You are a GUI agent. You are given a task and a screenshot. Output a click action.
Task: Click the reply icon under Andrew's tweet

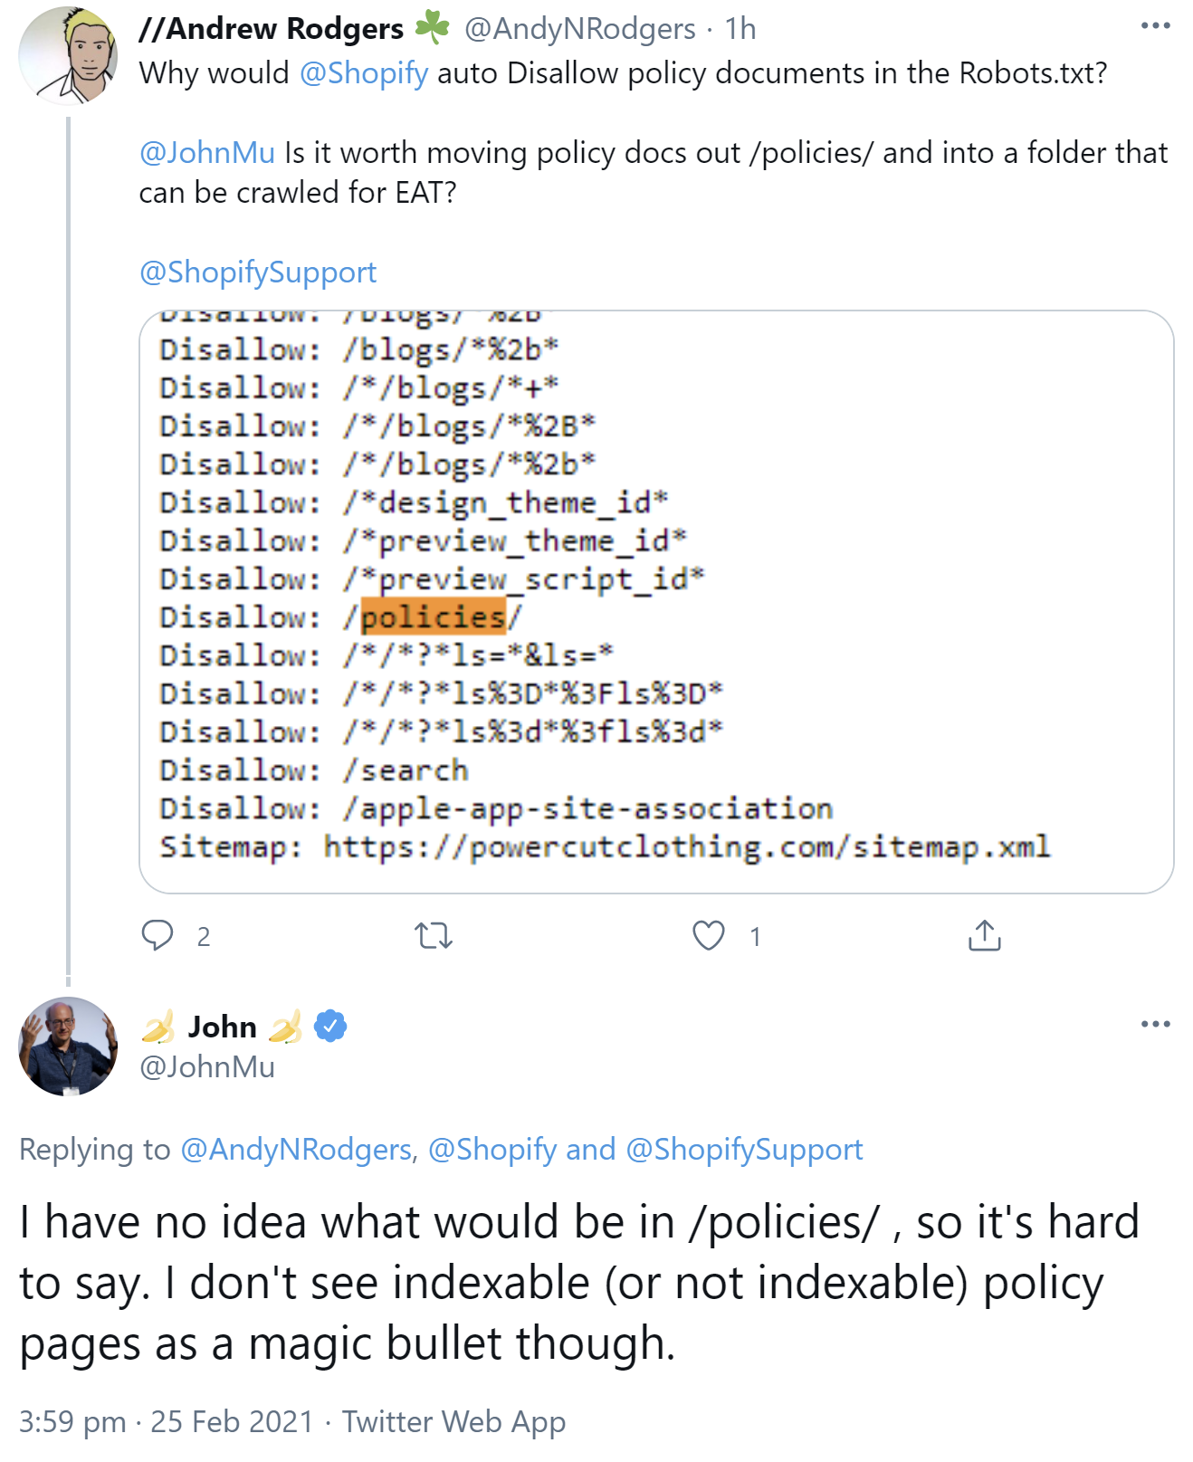(x=157, y=935)
